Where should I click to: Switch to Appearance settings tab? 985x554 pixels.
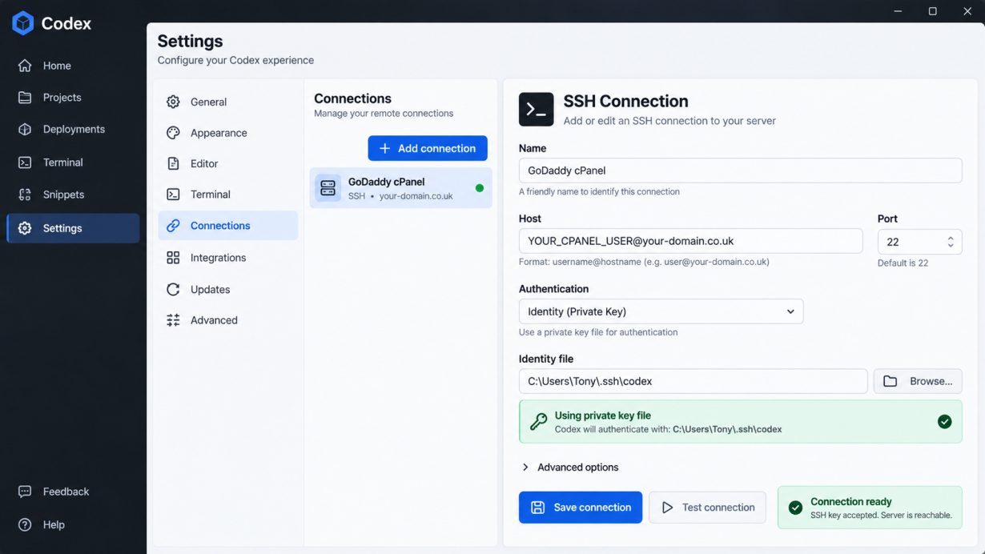228,133
